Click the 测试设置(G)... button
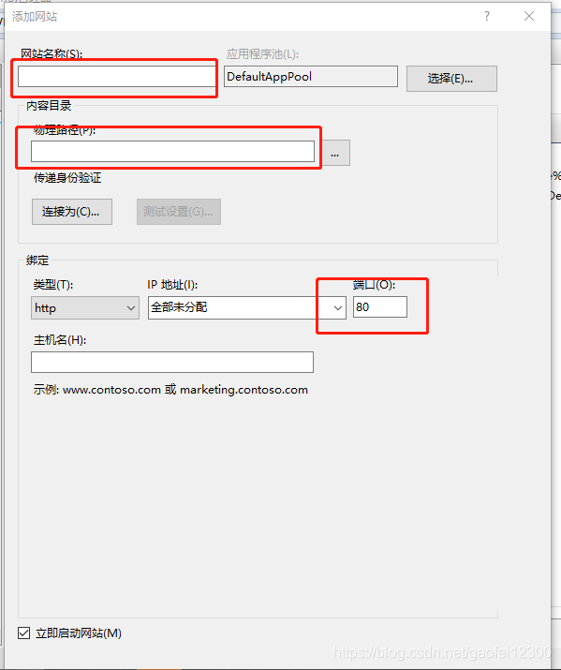This screenshot has width=561, height=670. tap(179, 212)
